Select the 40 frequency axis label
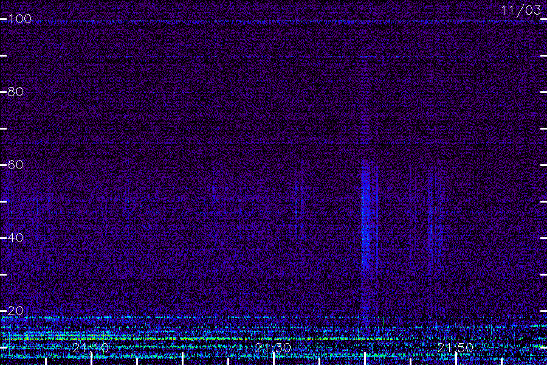Screen dimensions: 547x365 (x=15, y=238)
